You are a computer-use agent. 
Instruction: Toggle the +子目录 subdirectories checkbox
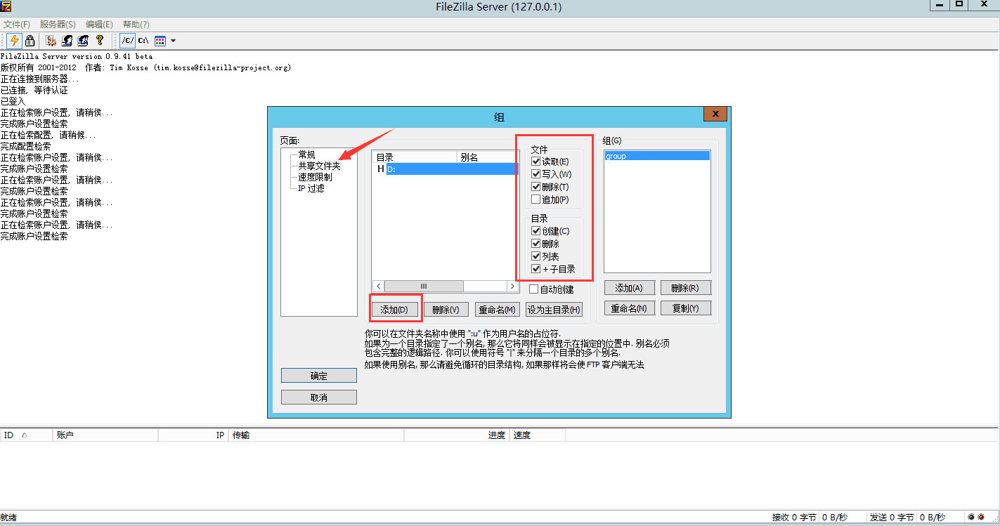pos(536,269)
